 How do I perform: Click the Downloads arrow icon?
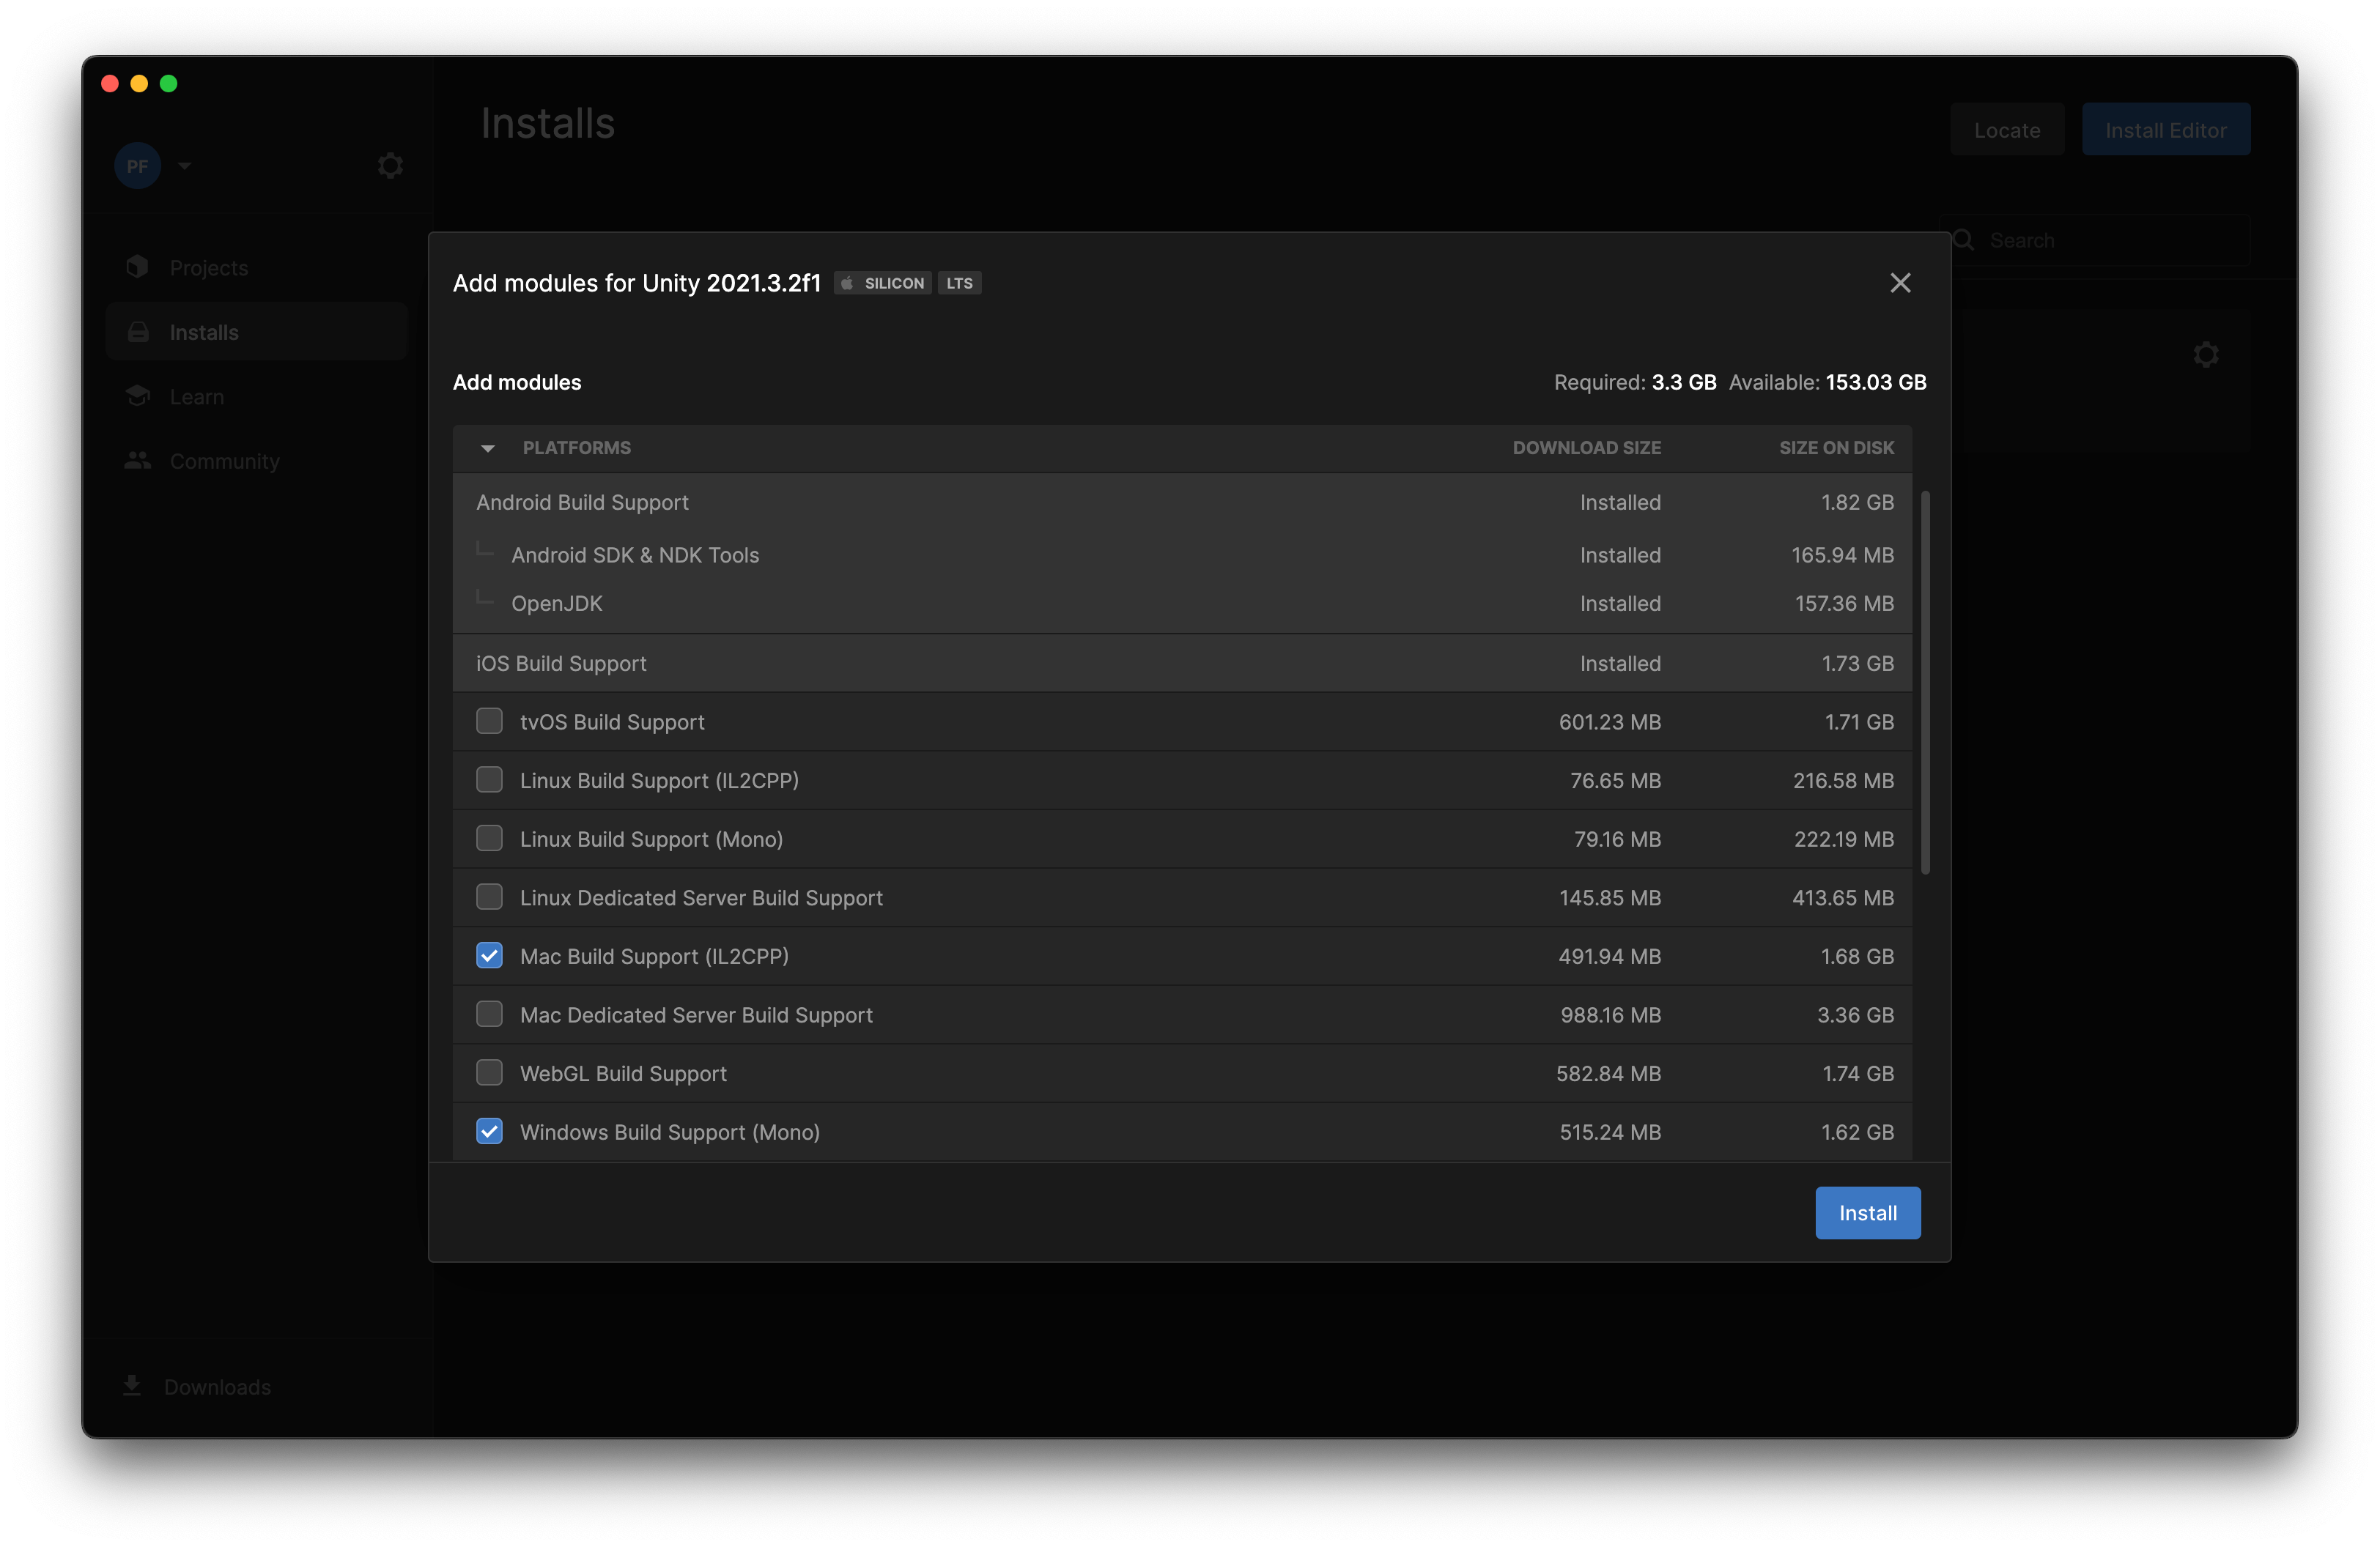[132, 1385]
